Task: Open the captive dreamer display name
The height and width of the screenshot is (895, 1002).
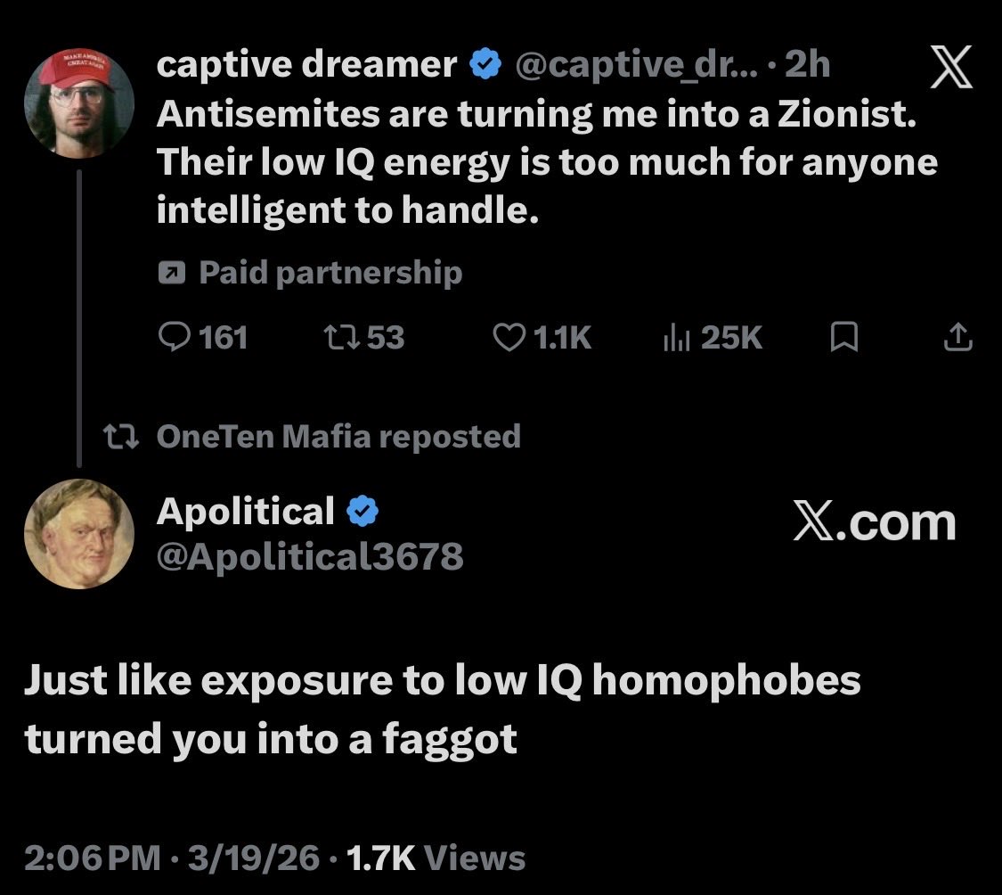Action: [x=306, y=65]
